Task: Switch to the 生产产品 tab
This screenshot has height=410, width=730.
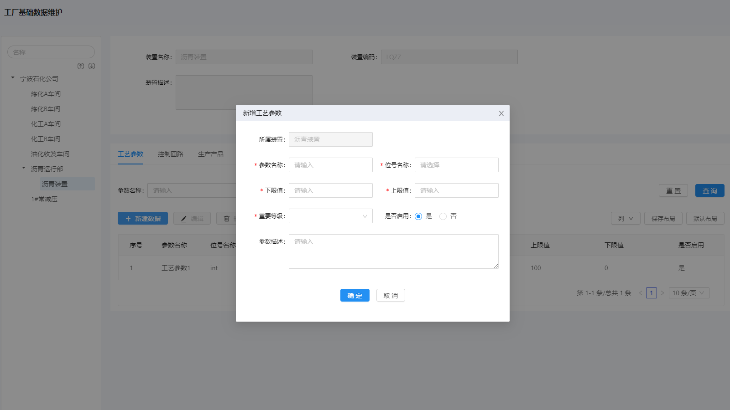Action: point(210,154)
